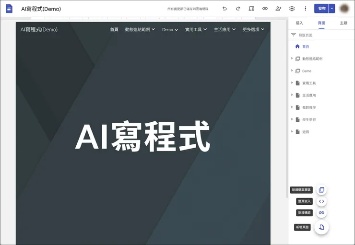355x245 pixels.
Task: Select the 生活應用 page in pages list
Action: pyautogui.click(x=309, y=95)
